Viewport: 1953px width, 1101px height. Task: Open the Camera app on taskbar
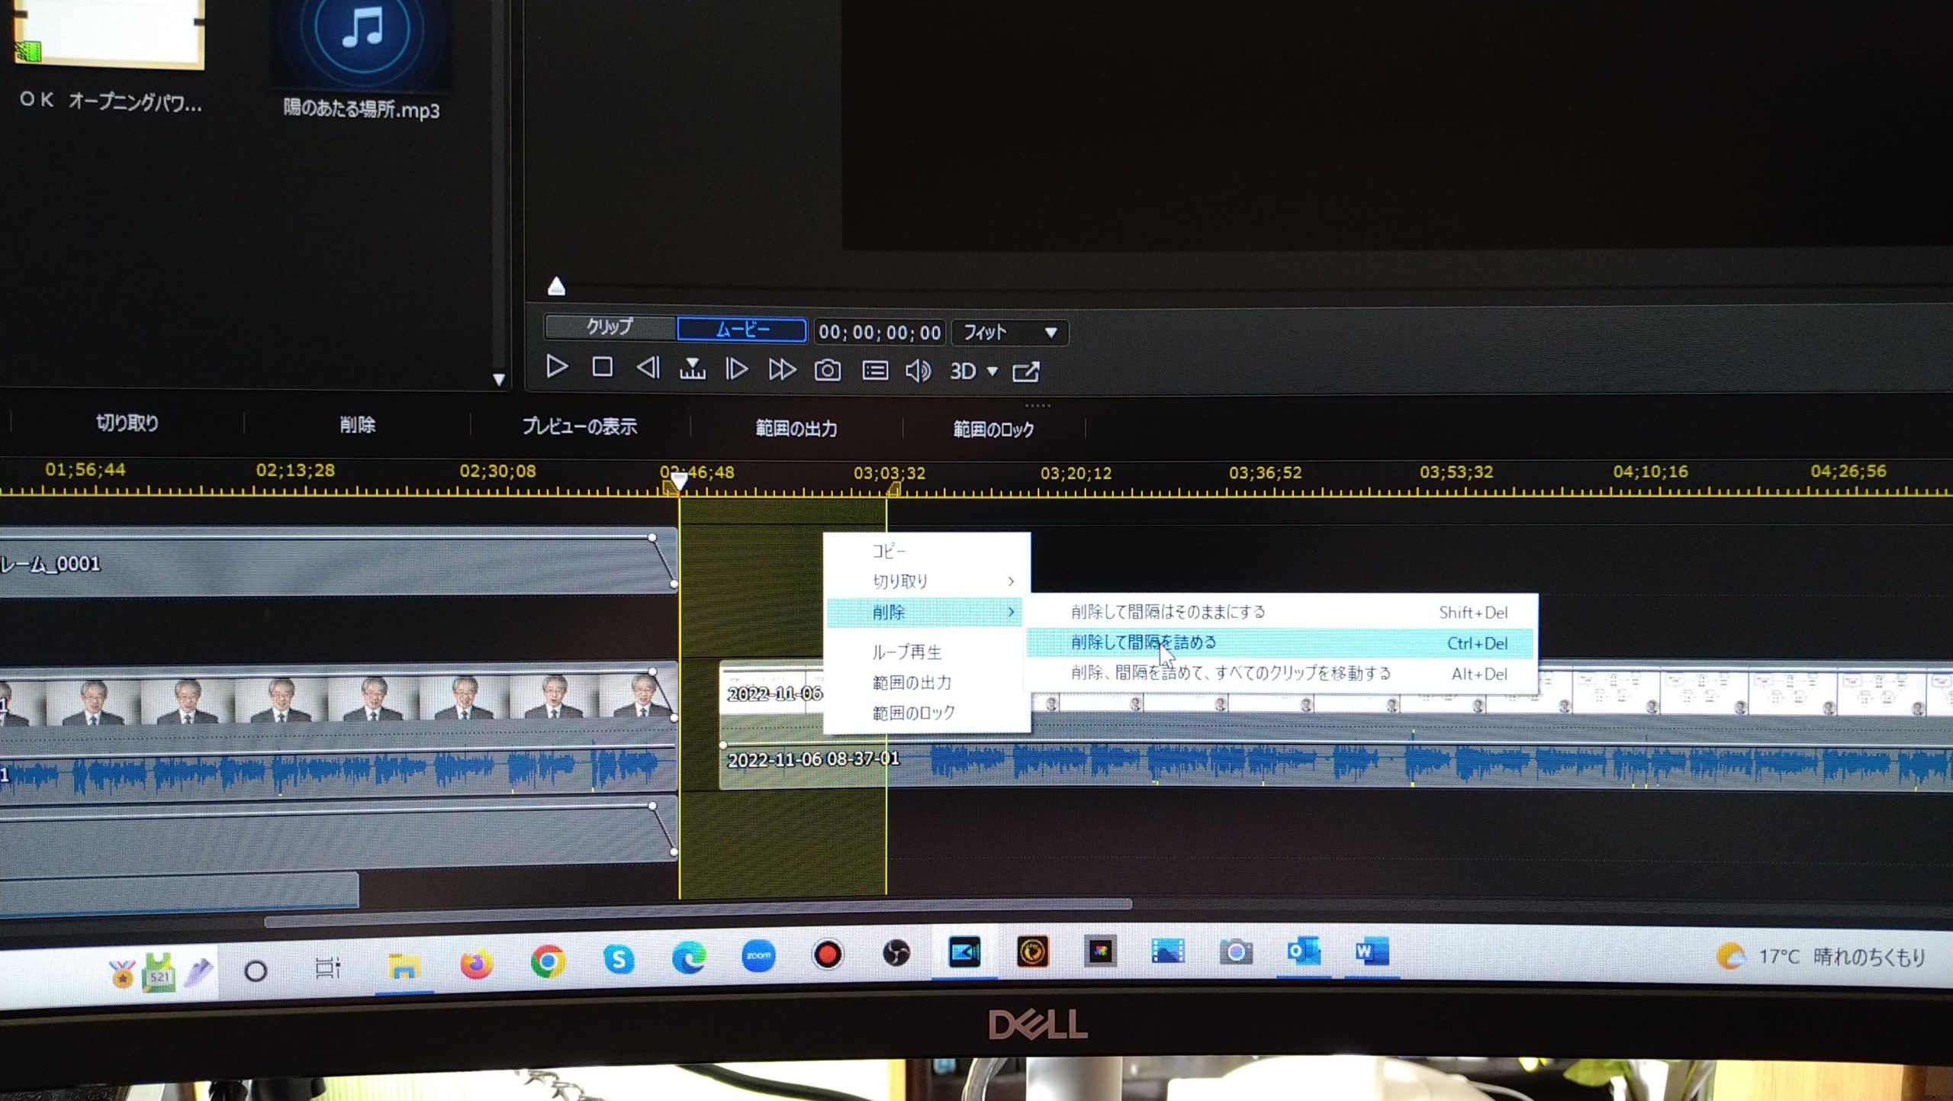[x=1236, y=951]
